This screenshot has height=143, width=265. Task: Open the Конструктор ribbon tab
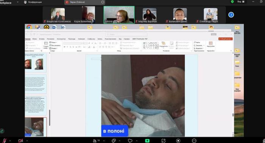[61, 39]
